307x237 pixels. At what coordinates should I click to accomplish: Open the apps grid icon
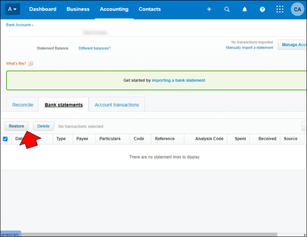click(280, 9)
